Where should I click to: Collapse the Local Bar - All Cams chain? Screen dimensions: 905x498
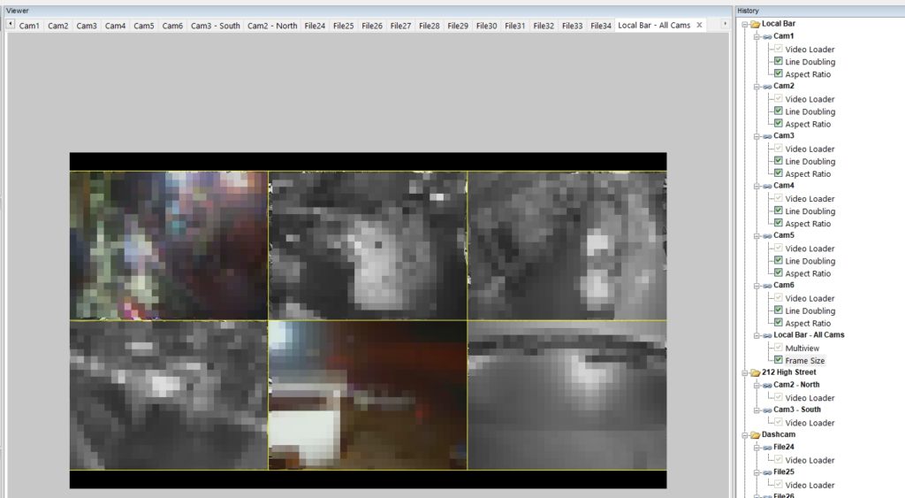[757, 335]
